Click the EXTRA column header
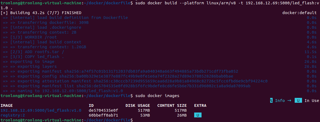This screenshot has width=320, height=122. pos(200,105)
